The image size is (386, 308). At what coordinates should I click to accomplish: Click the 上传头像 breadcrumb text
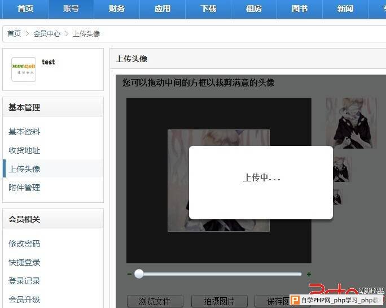pyautogui.click(x=86, y=33)
